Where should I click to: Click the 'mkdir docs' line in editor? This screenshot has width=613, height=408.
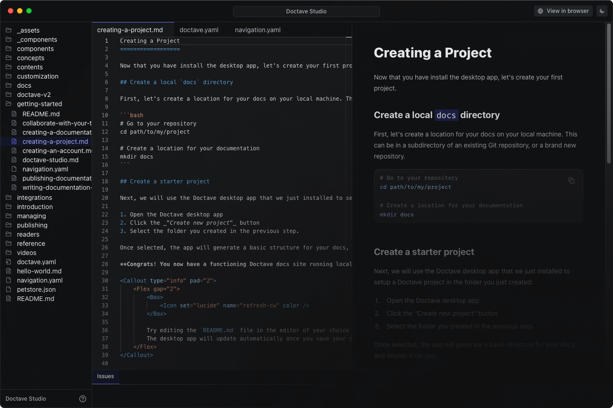136,157
